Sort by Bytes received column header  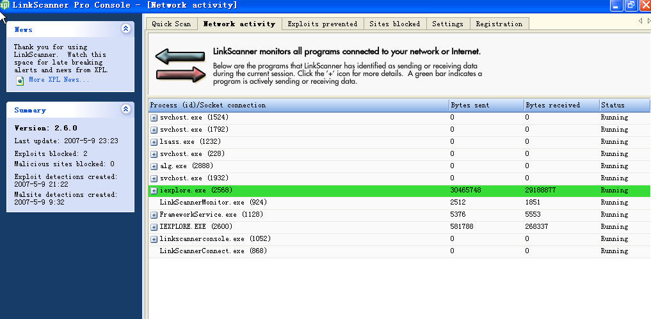(x=561, y=105)
